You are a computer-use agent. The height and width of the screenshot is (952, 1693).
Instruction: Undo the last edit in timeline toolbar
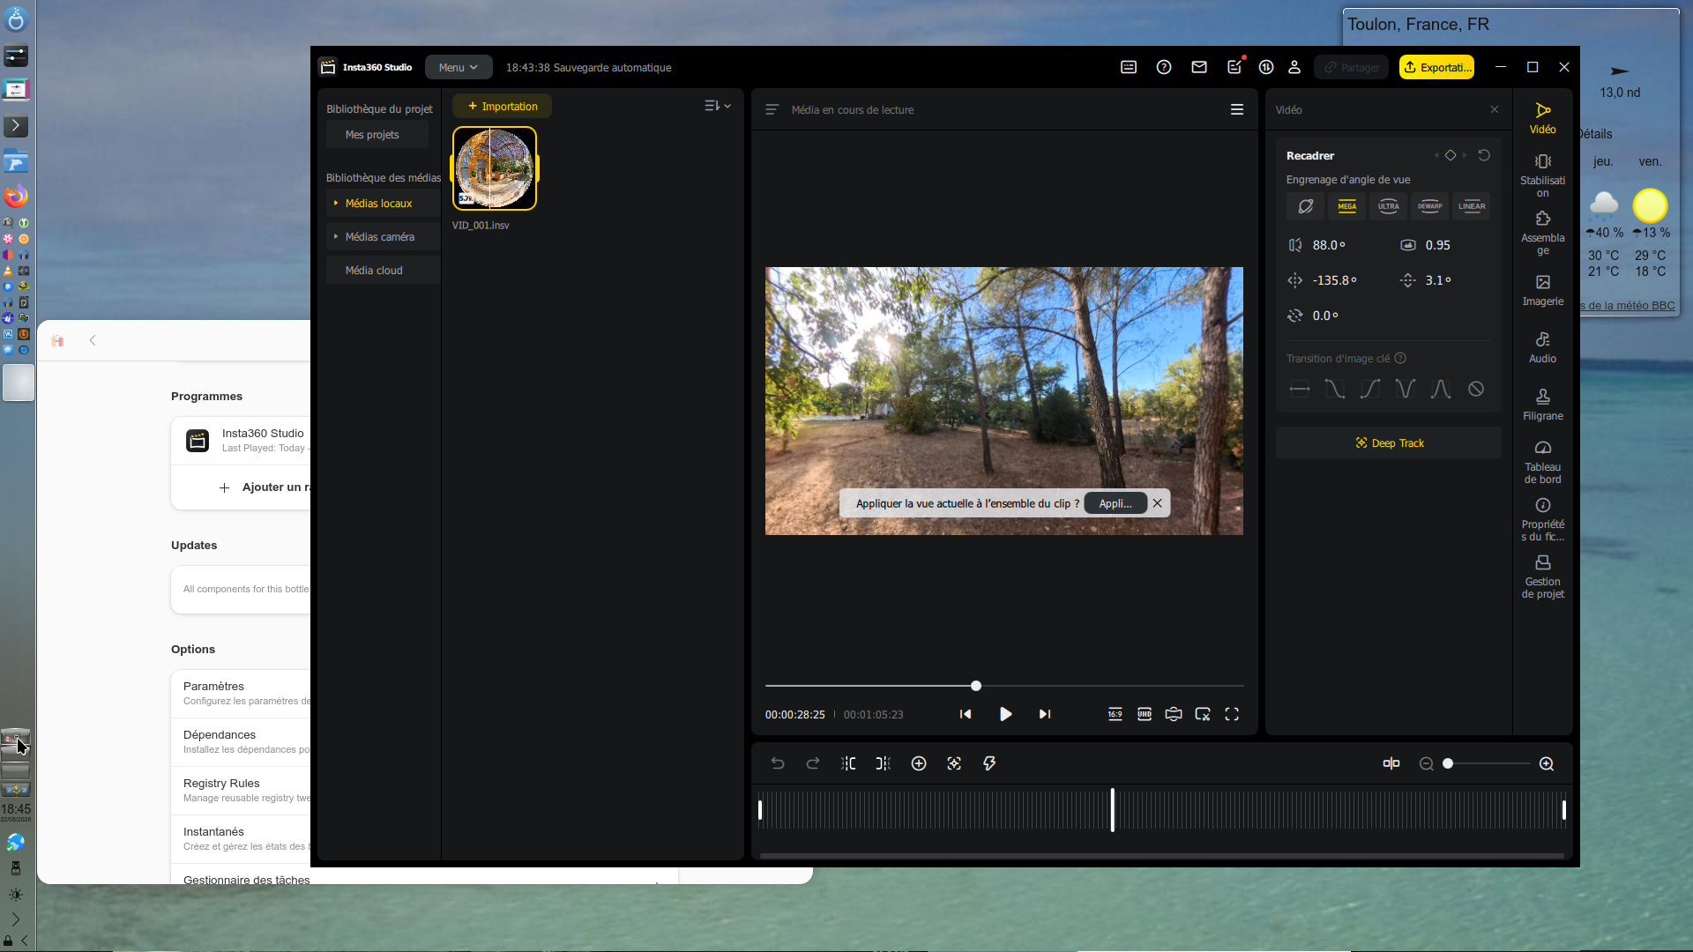point(778,763)
